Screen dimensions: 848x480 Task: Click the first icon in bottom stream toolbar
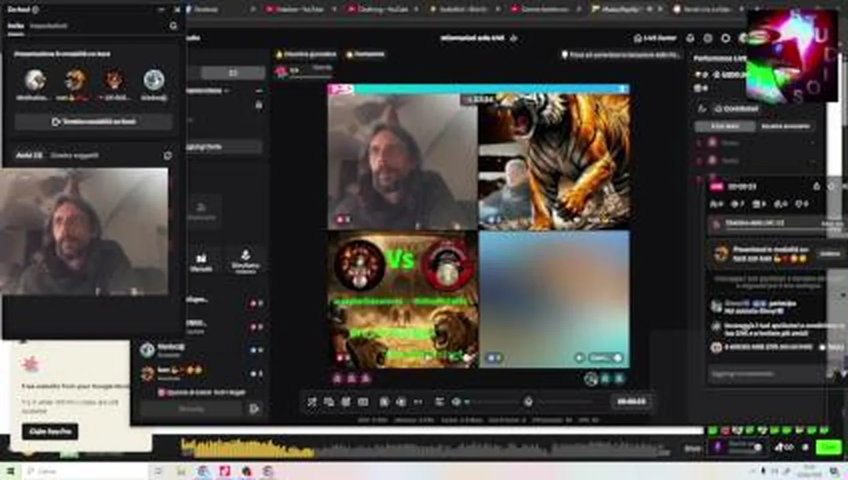tap(311, 401)
